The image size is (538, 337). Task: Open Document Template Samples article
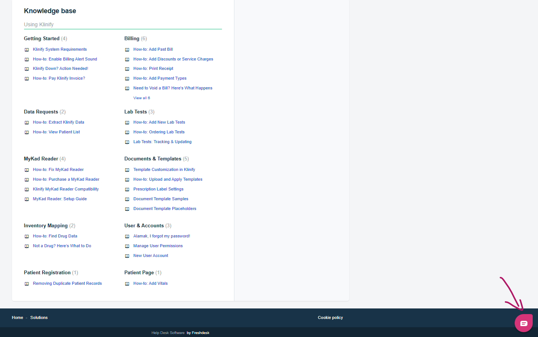click(161, 199)
